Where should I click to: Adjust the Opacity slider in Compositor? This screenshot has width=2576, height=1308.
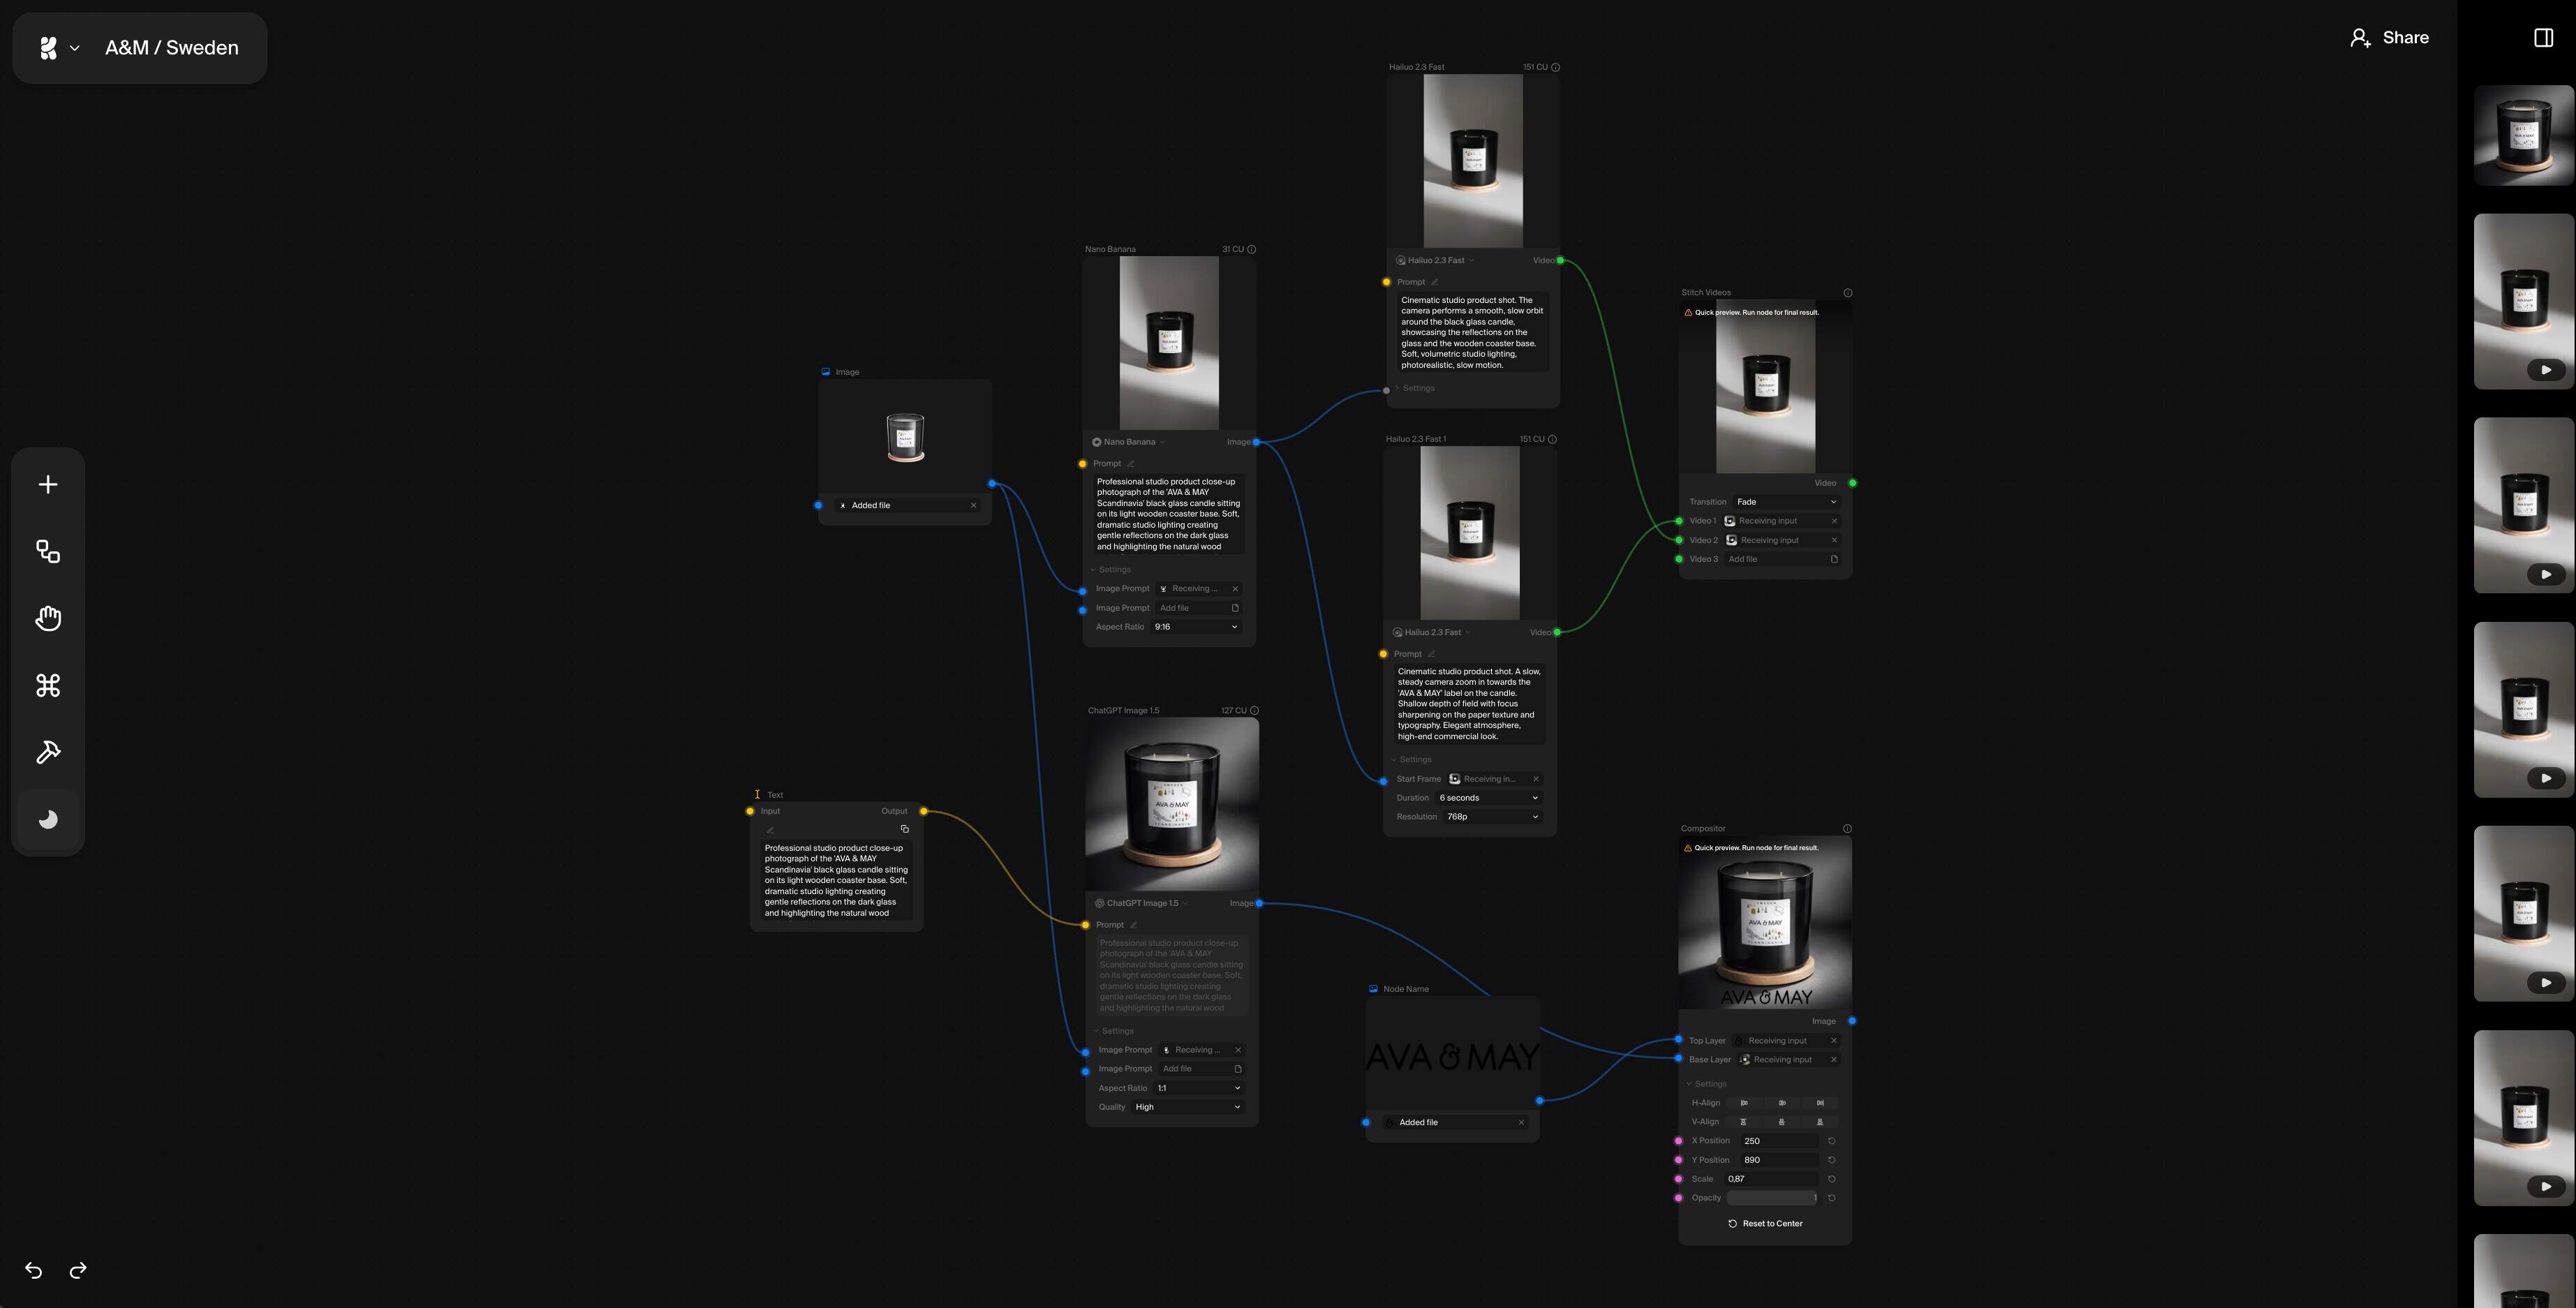click(1772, 1198)
